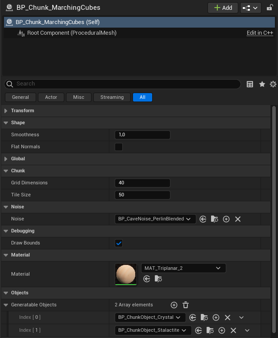Open the MAT_Triplanar_2 material dropdown
Image resolution: width=278 pixels, height=338 pixels.
(x=183, y=268)
